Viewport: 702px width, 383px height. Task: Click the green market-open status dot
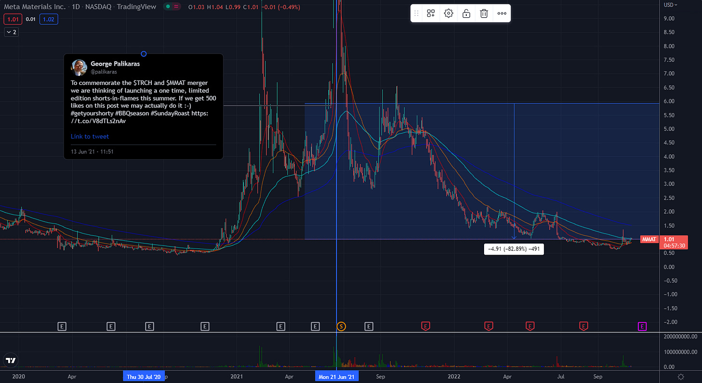[x=167, y=7]
